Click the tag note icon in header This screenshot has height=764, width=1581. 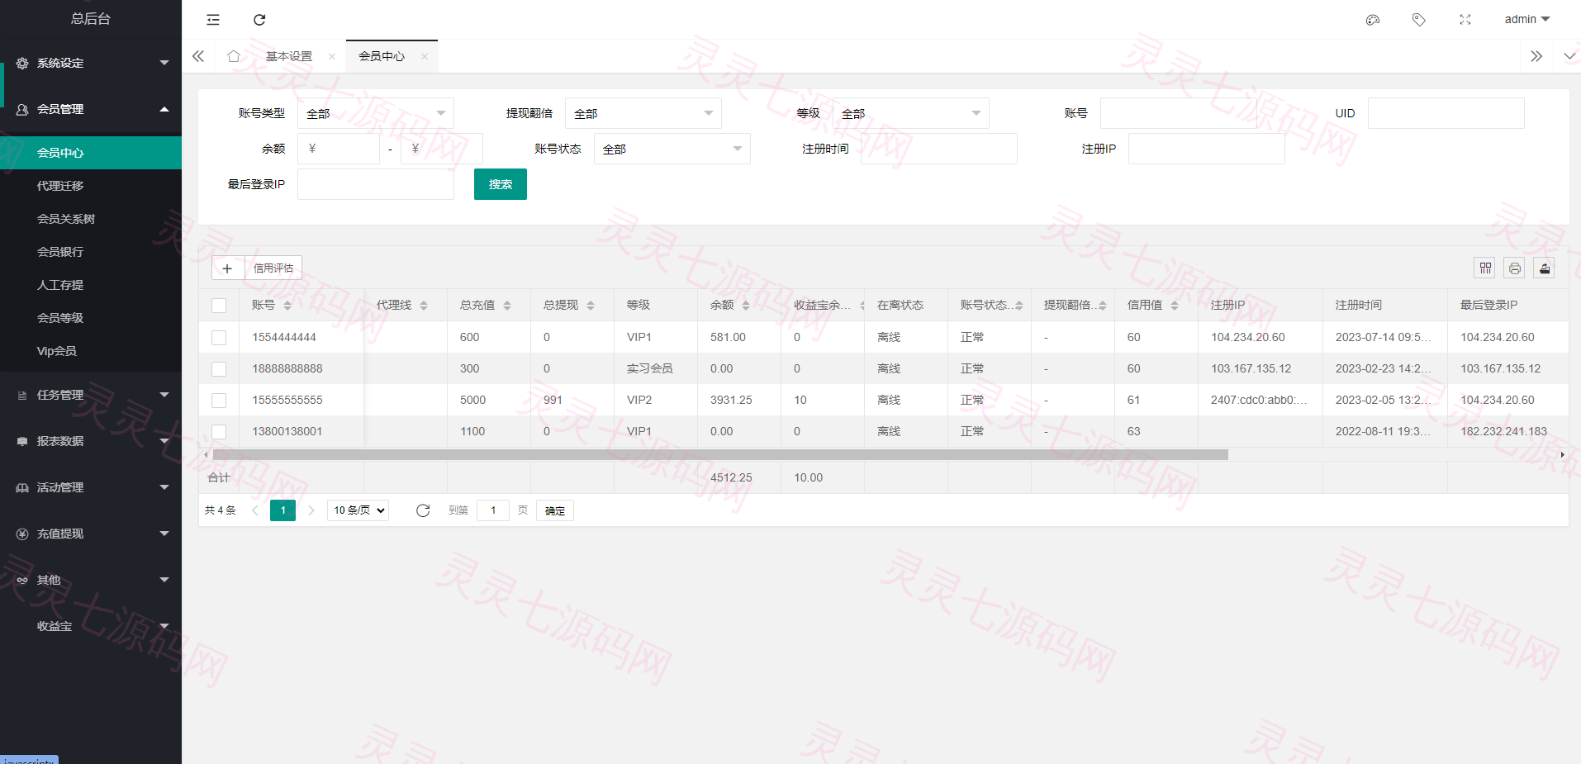(1419, 20)
